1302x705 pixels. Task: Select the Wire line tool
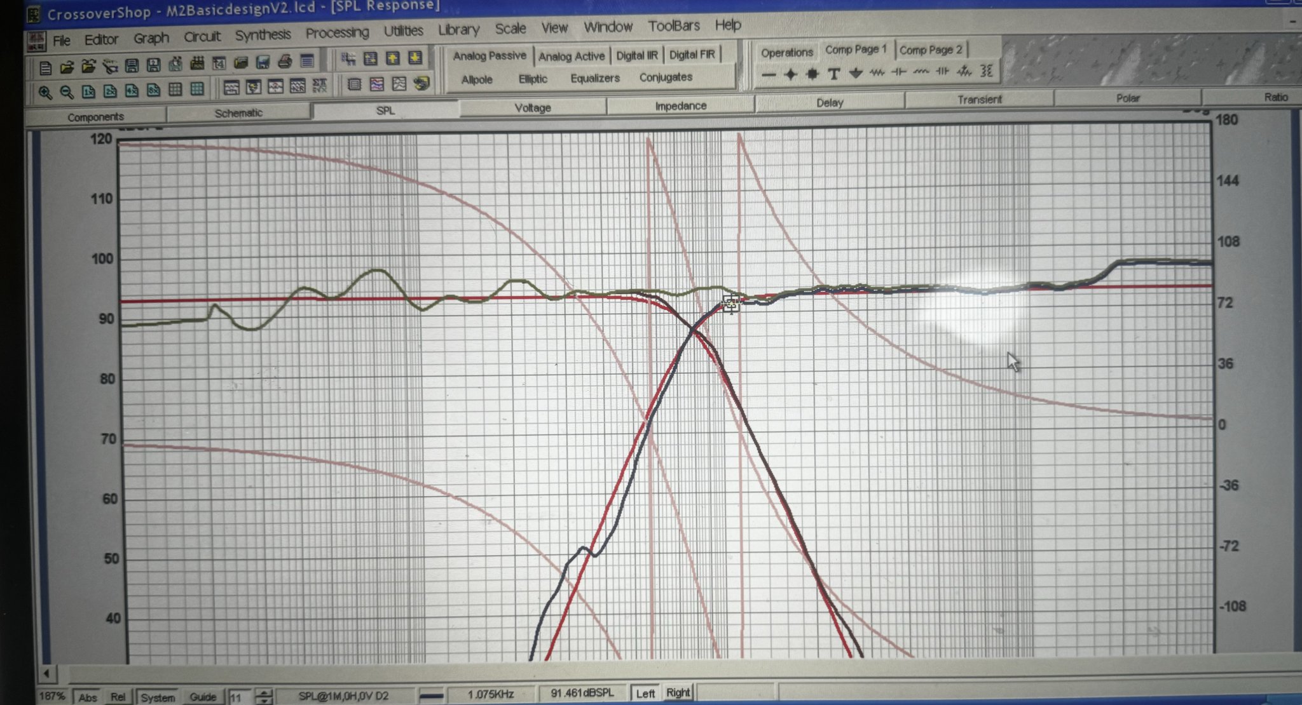(769, 75)
